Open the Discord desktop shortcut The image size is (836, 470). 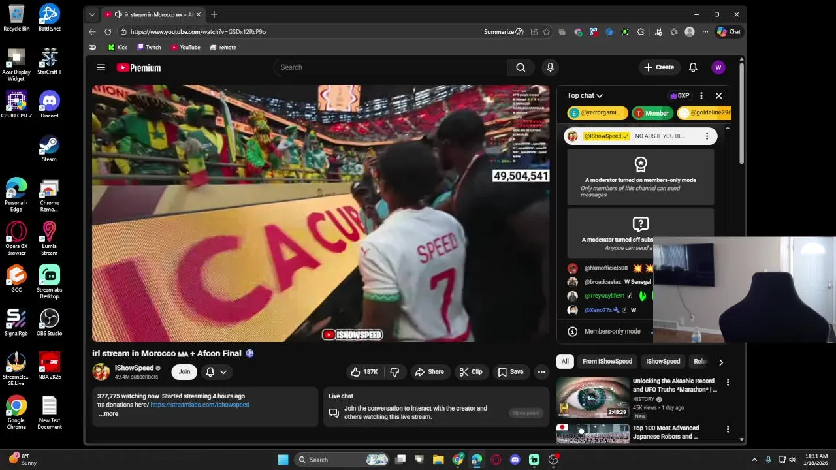point(50,104)
